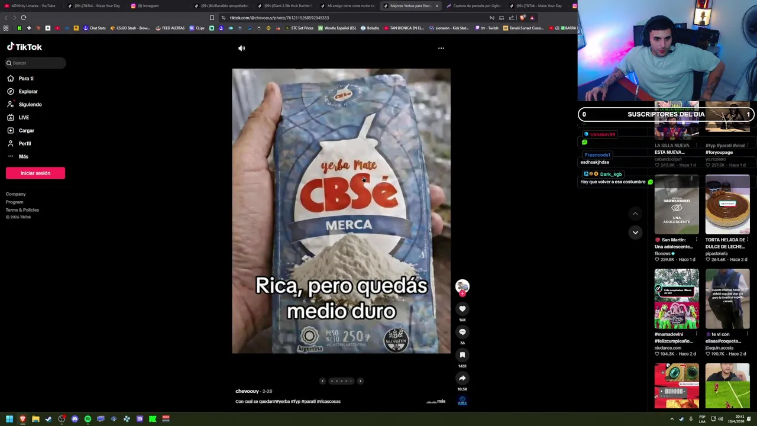Go to previous post with up chevron

[x=635, y=214]
